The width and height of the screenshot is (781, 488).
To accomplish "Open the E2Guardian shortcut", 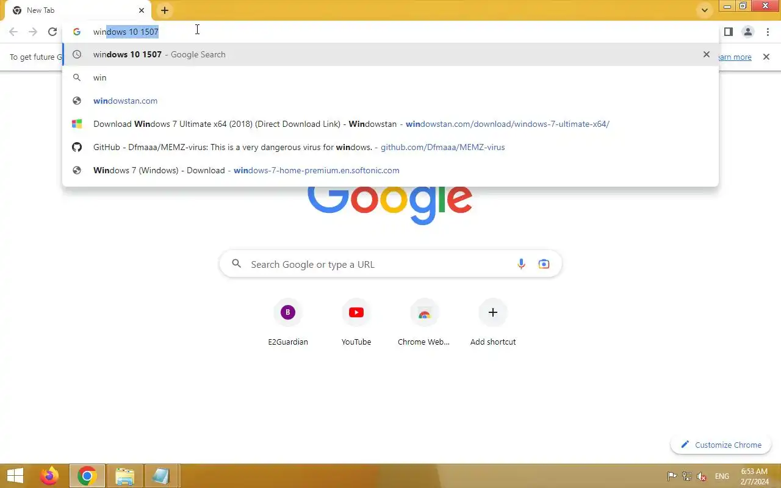I will pyautogui.click(x=288, y=323).
